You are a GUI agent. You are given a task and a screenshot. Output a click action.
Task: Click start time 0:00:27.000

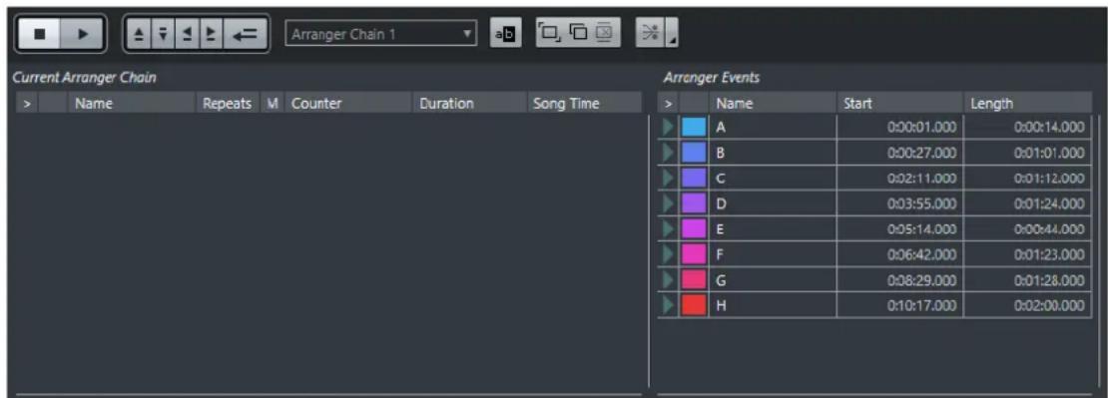point(921,153)
